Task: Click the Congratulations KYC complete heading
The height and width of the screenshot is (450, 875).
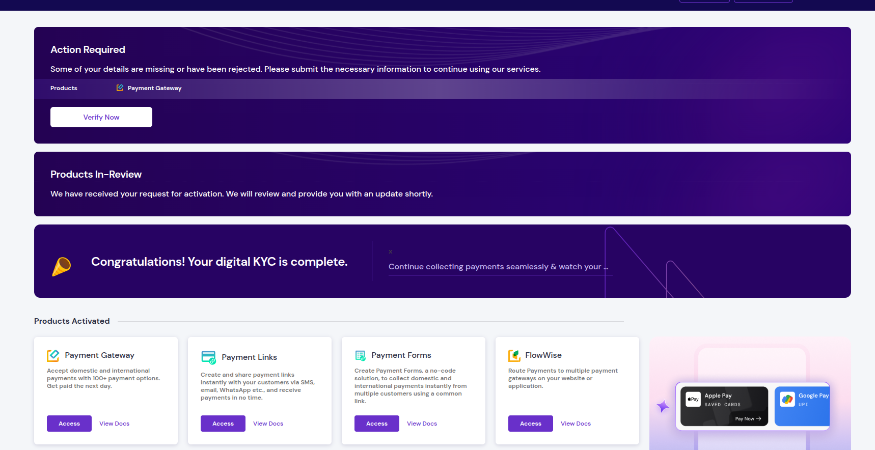Action: 219,262
